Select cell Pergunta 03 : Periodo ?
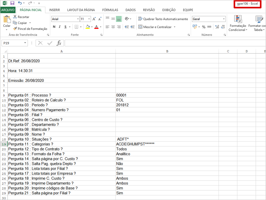Screen dimensions: 266x200 click(x=62, y=105)
